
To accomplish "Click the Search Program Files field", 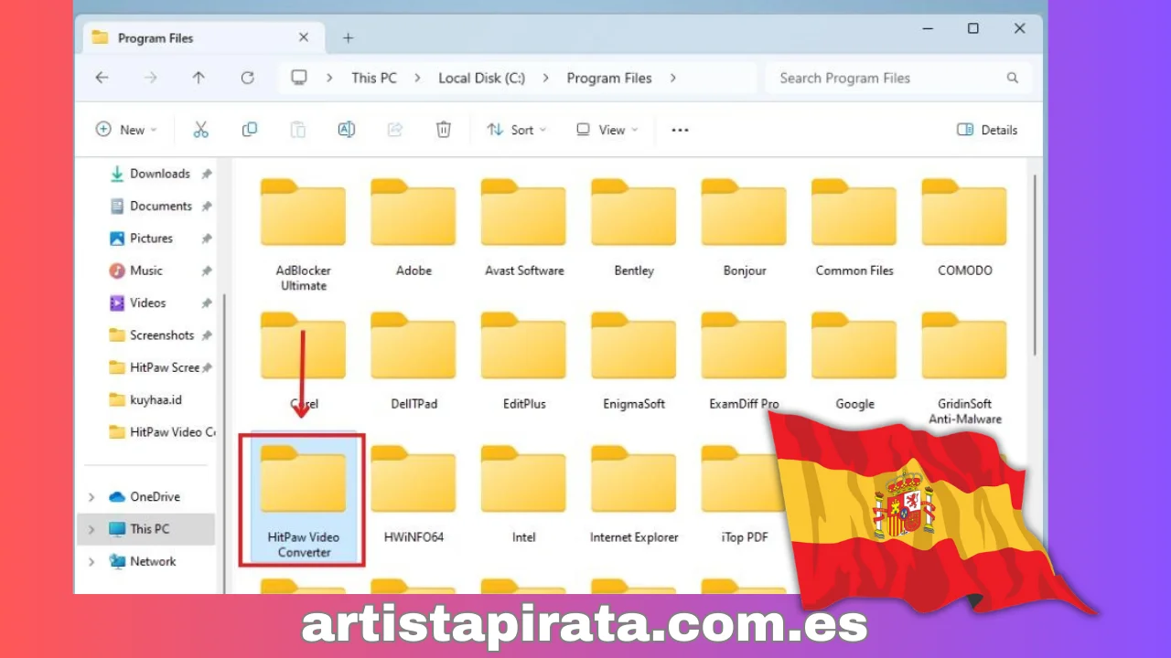I will pos(898,78).
